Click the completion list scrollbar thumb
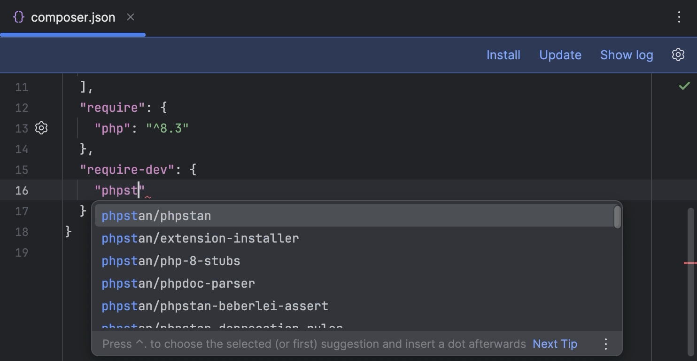The height and width of the screenshot is (361, 697). (618, 217)
